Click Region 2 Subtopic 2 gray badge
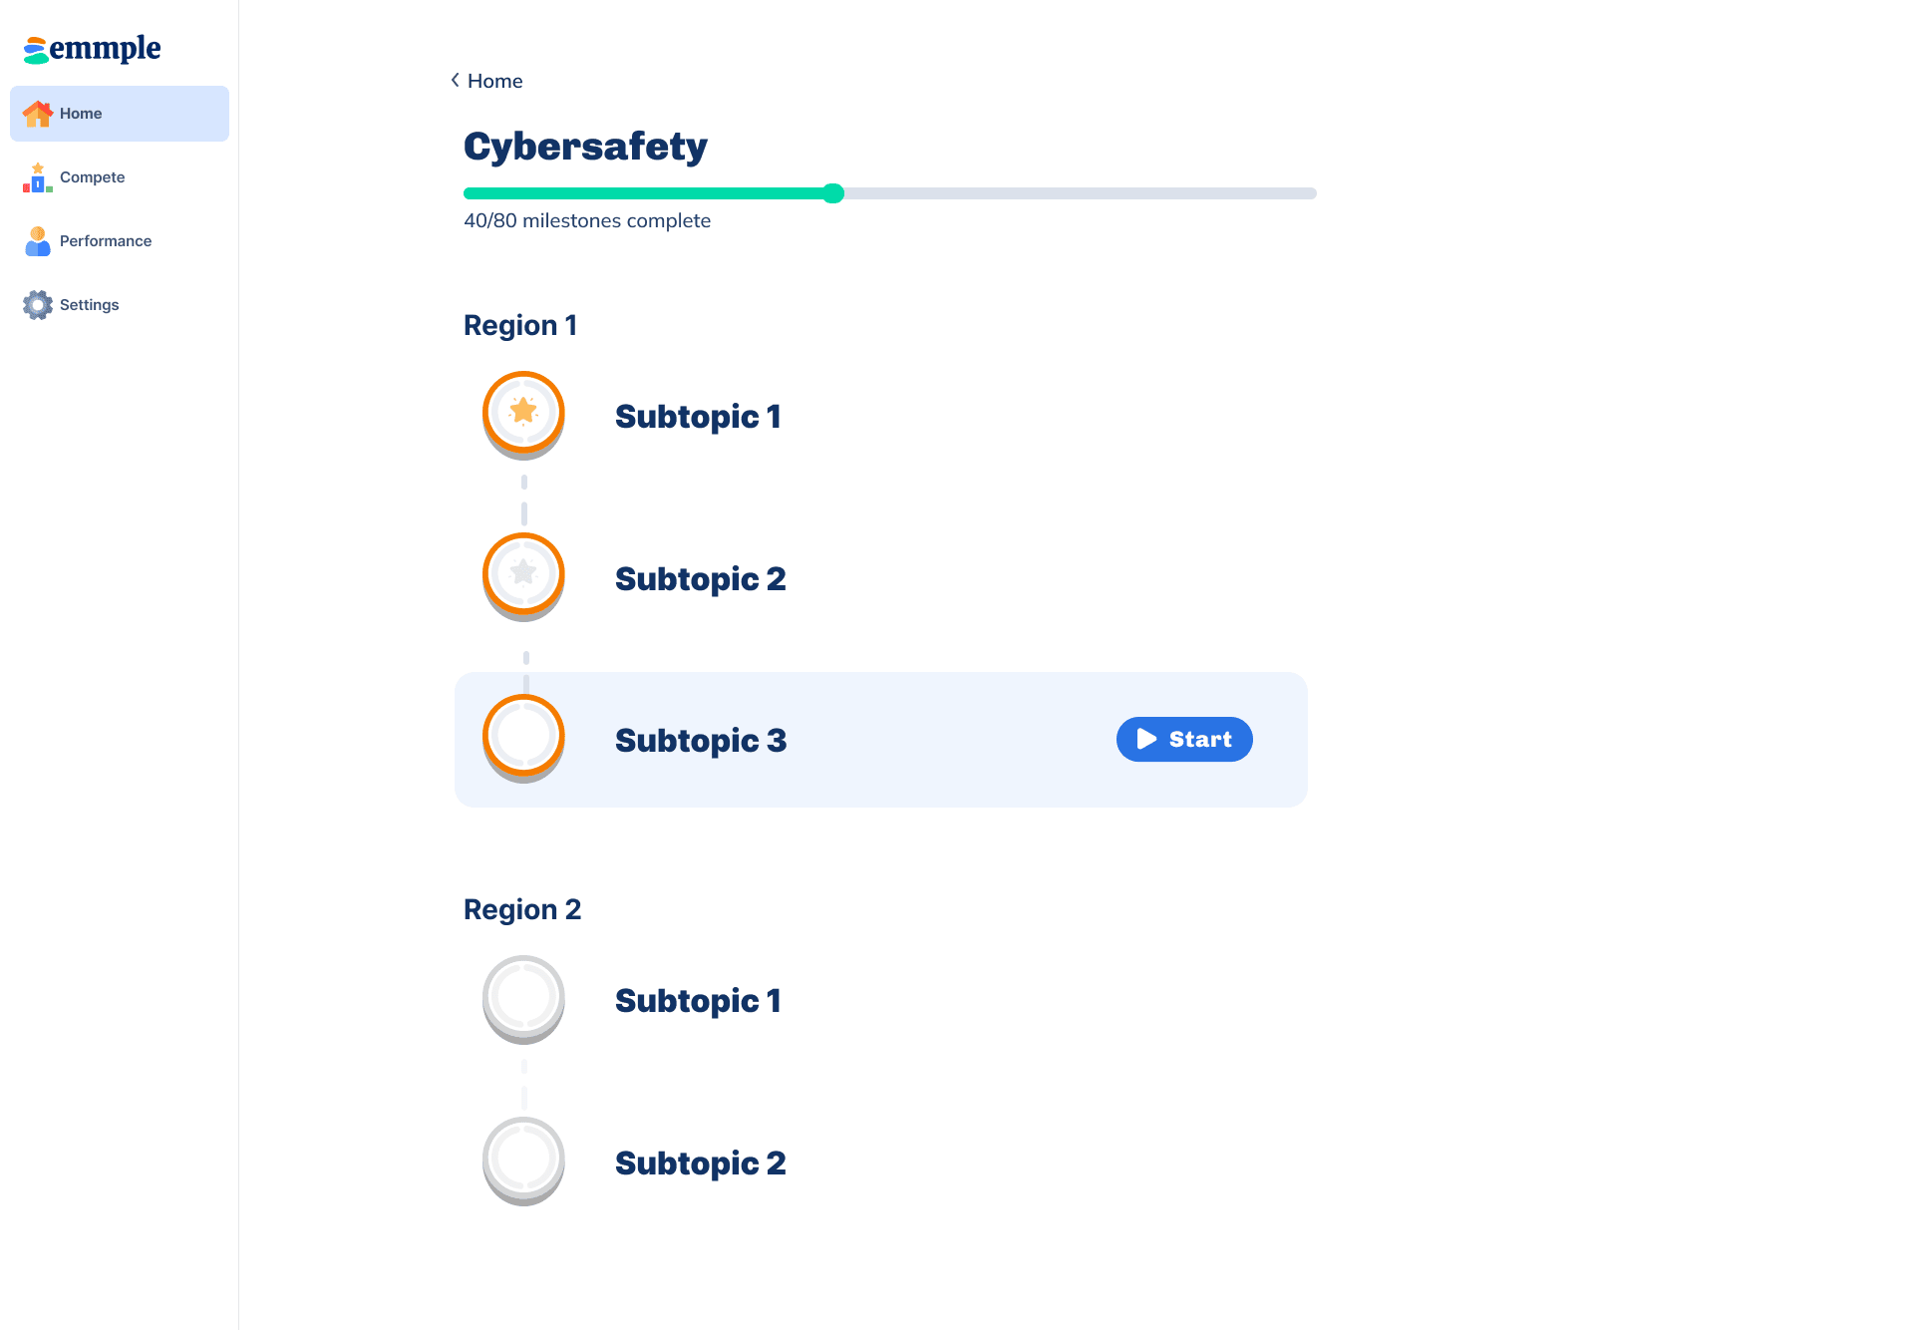The height and width of the screenshot is (1330, 1916). point(523,1161)
